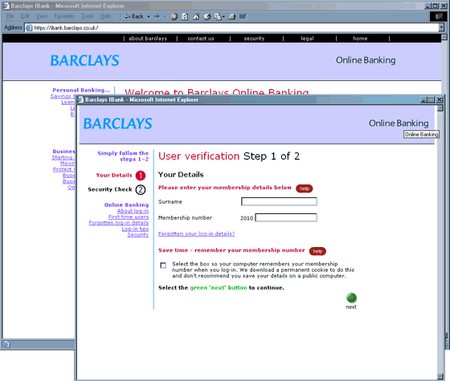Click the IE icon in popup title bar
Viewport: 450px width, 381px height.
coord(81,99)
